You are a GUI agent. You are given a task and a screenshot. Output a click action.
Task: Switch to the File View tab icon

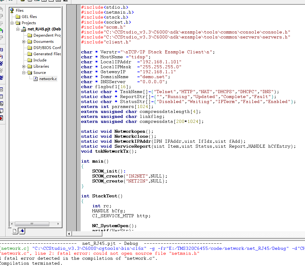pos(15,231)
